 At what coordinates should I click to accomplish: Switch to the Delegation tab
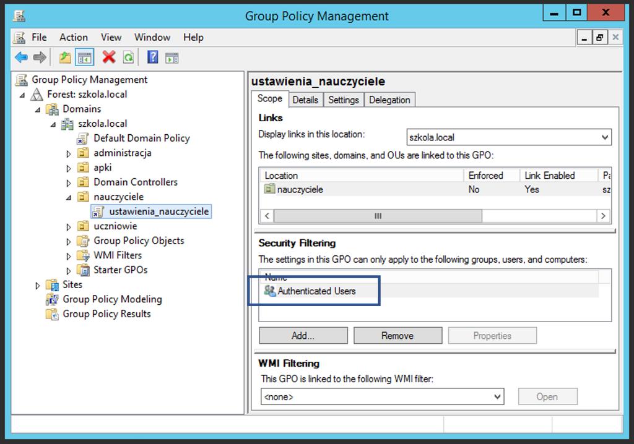389,100
